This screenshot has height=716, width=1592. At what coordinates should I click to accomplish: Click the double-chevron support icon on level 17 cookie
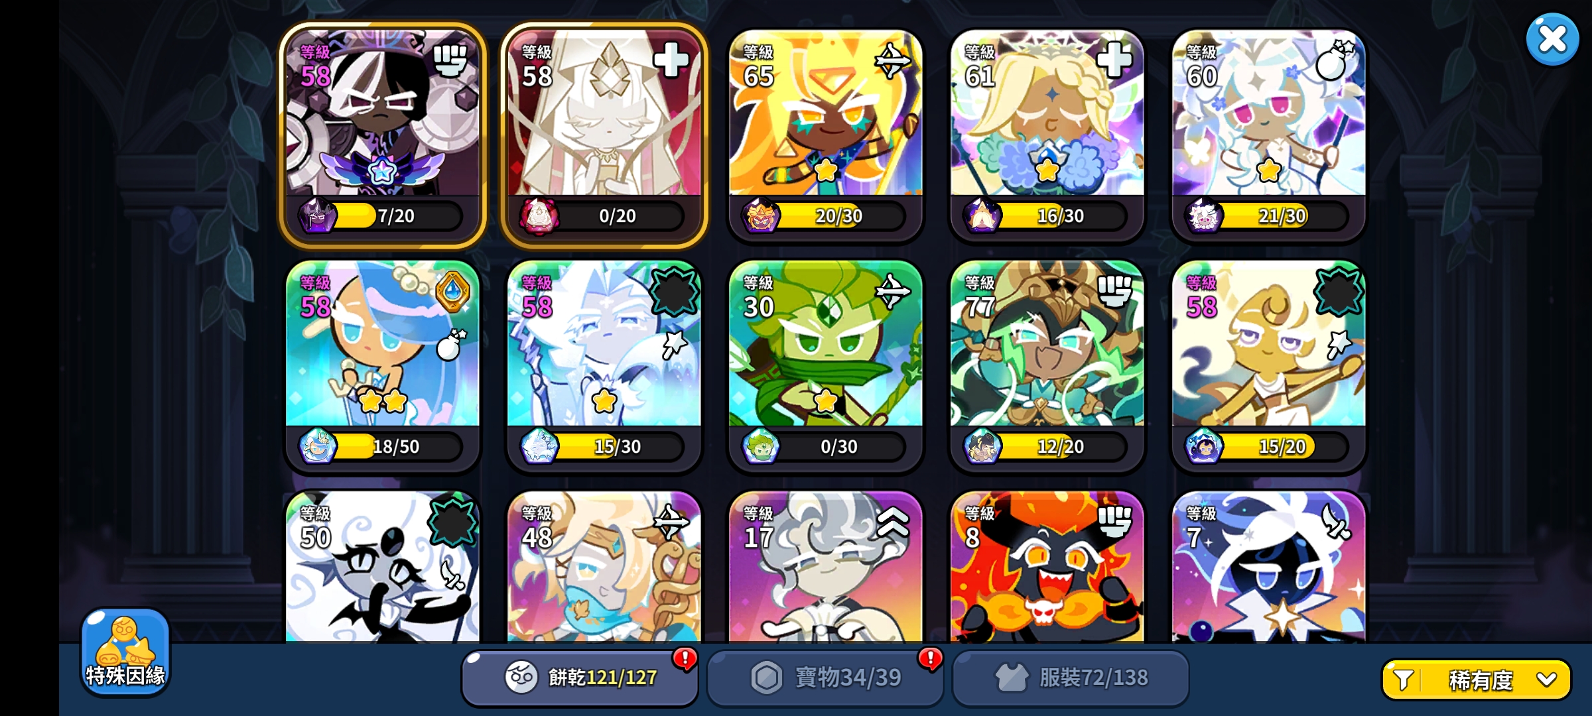click(893, 522)
